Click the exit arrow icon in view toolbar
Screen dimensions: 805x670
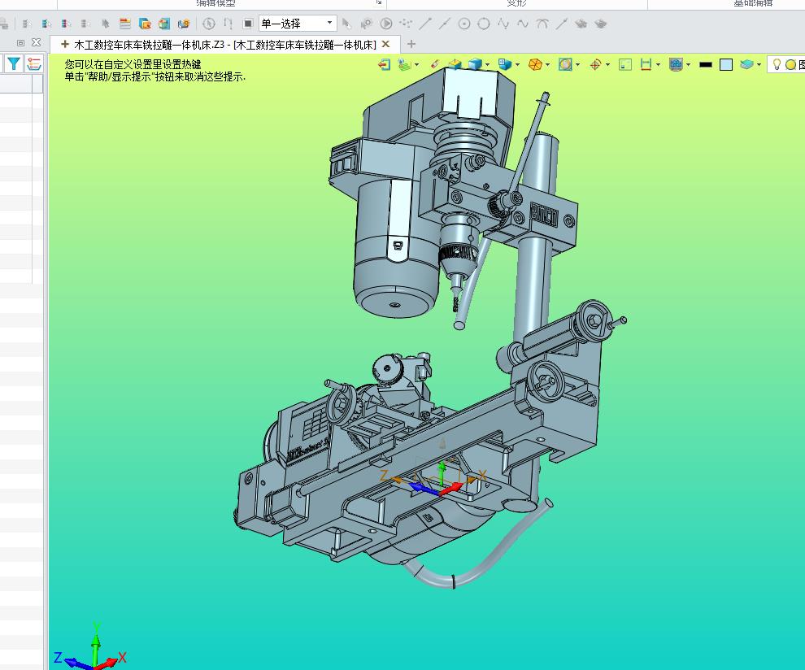[x=385, y=64]
